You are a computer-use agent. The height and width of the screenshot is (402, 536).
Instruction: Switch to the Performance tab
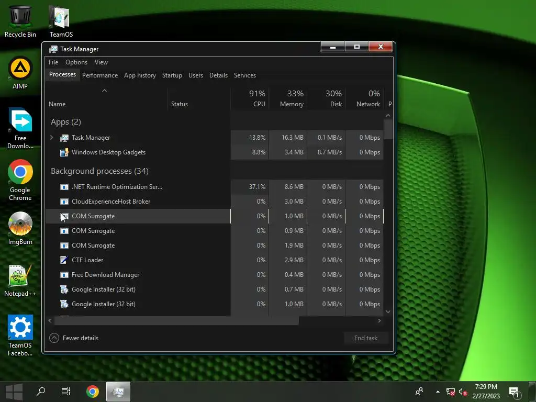click(100, 75)
